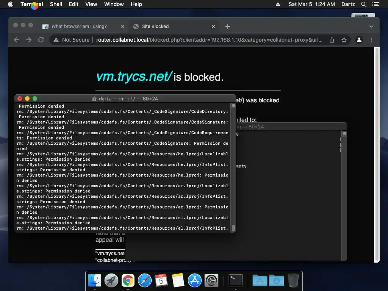
Task: Click the vm.trycs.net/ blocked link
Action: tap(135, 76)
